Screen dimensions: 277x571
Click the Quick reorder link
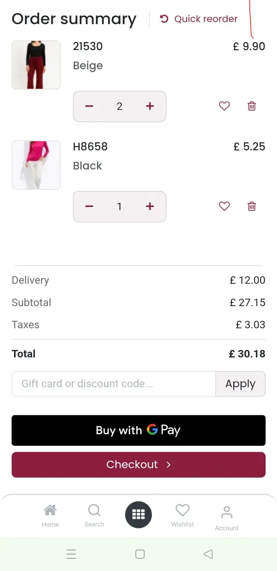pyautogui.click(x=199, y=19)
